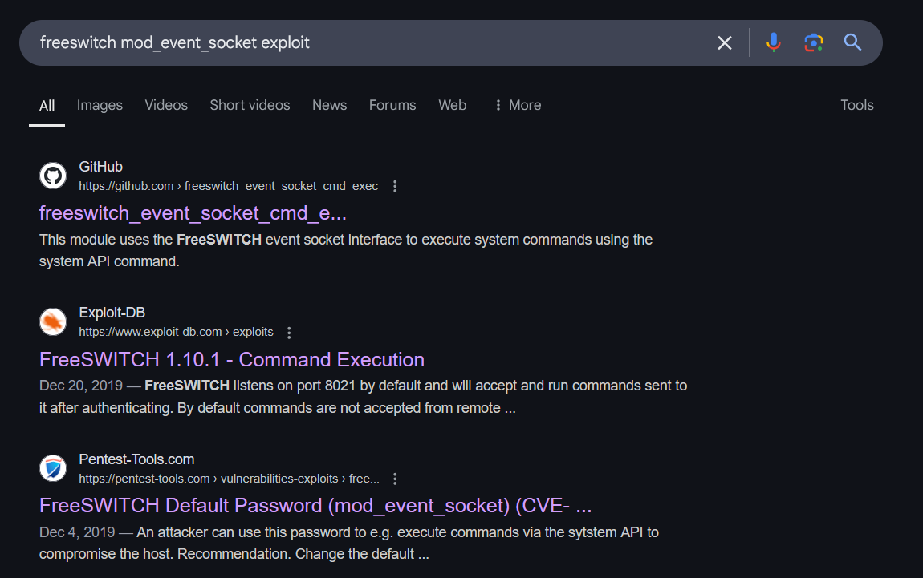Click snippet 'listens on port 8021 by default'

tap(327, 386)
